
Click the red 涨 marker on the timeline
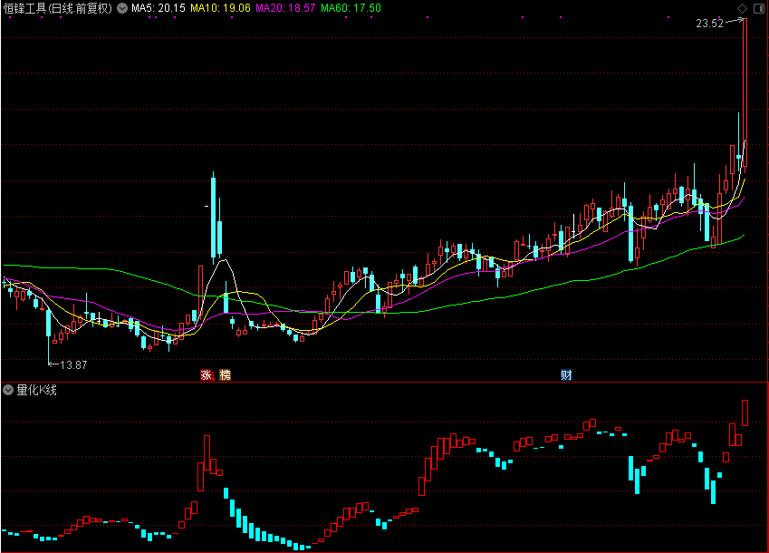click(207, 375)
